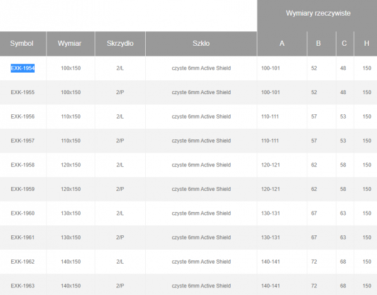Click 2/L wing in the EXK-1960 row
The width and height of the screenshot is (377, 295).
[x=120, y=213]
